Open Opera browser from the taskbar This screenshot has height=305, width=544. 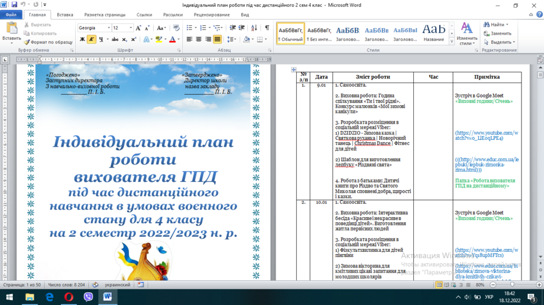point(69,297)
